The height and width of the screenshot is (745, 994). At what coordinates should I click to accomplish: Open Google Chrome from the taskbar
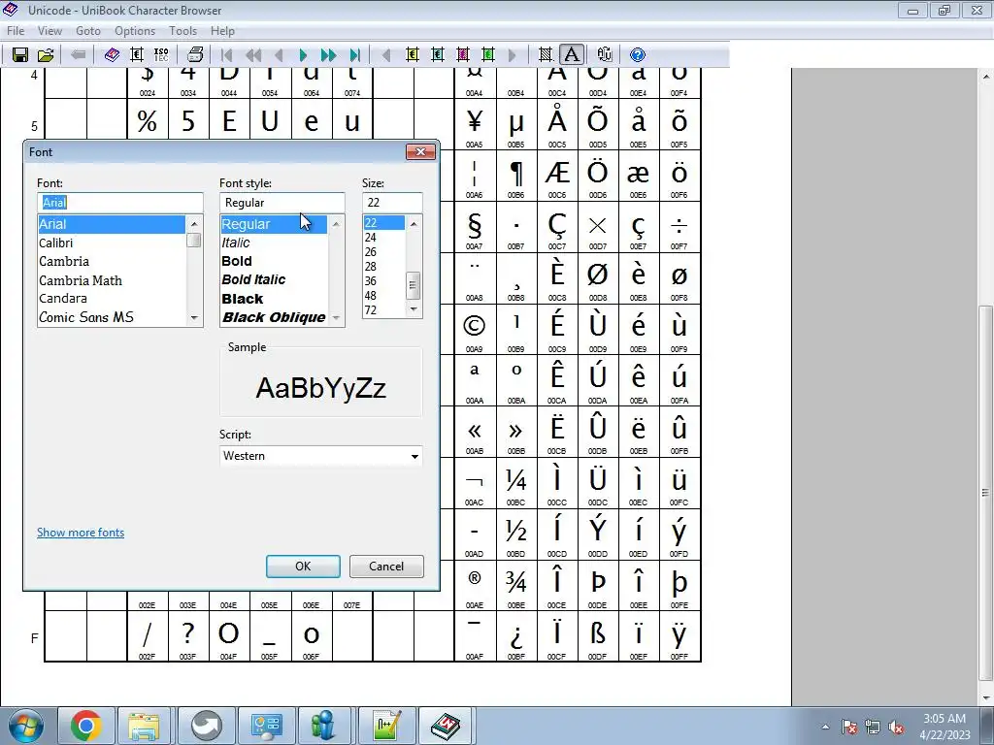86,726
